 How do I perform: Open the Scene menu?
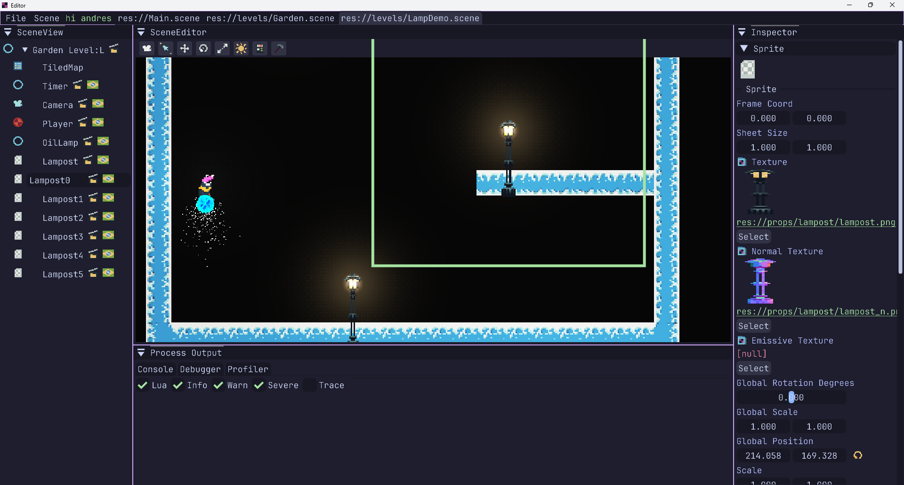[47, 18]
